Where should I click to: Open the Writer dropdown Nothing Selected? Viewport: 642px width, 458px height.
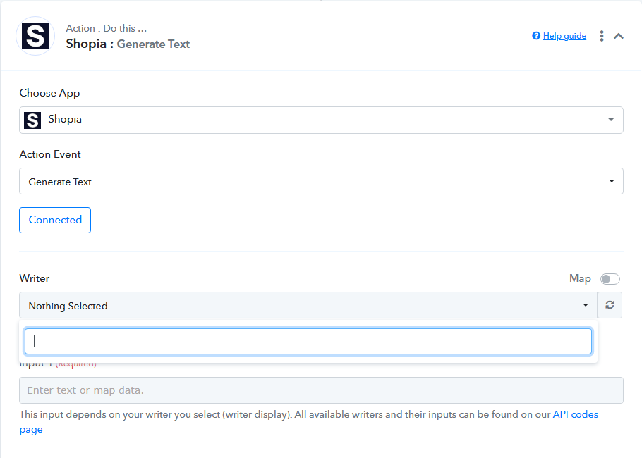point(308,306)
